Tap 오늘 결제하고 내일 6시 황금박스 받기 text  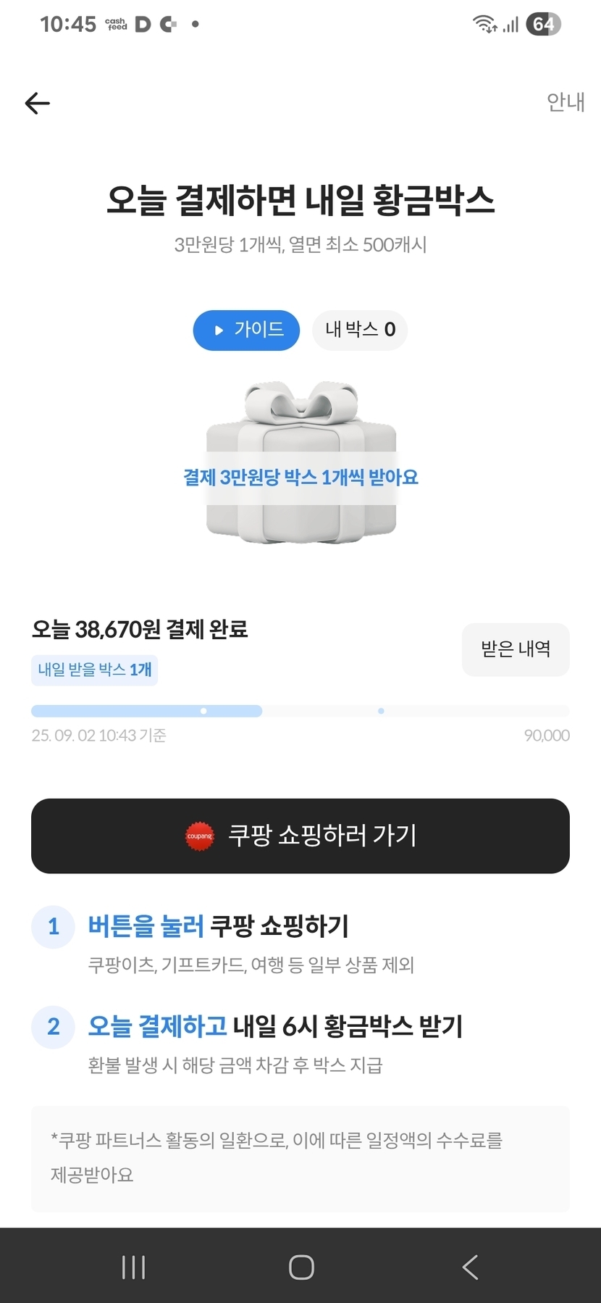[x=275, y=1026]
